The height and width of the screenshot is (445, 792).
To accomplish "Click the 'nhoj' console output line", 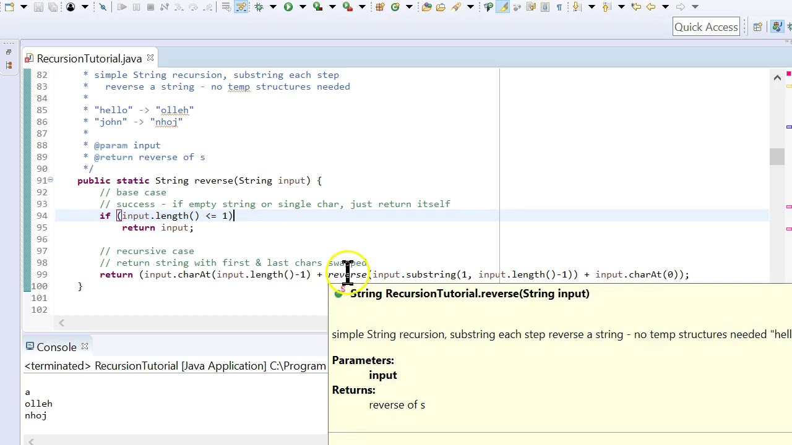I will pyautogui.click(x=35, y=415).
